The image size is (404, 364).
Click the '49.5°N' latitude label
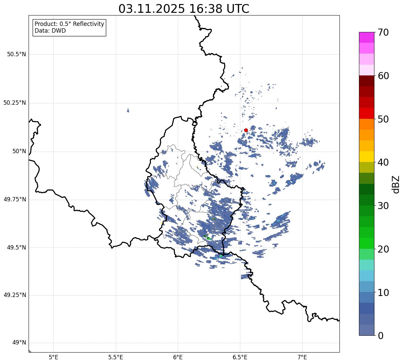(16, 247)
